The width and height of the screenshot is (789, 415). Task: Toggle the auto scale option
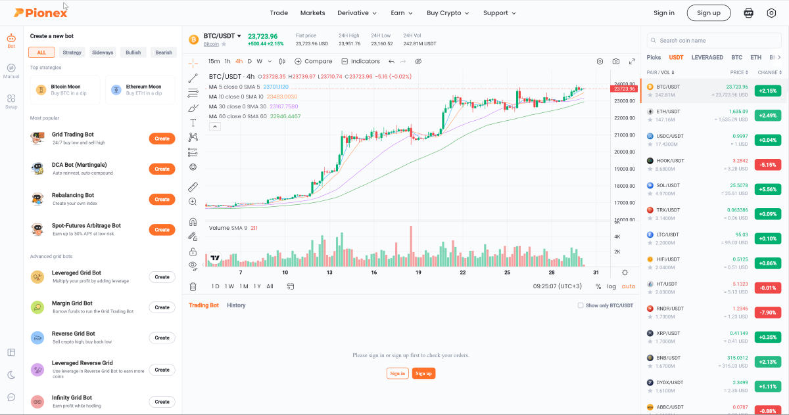point(629,286)
